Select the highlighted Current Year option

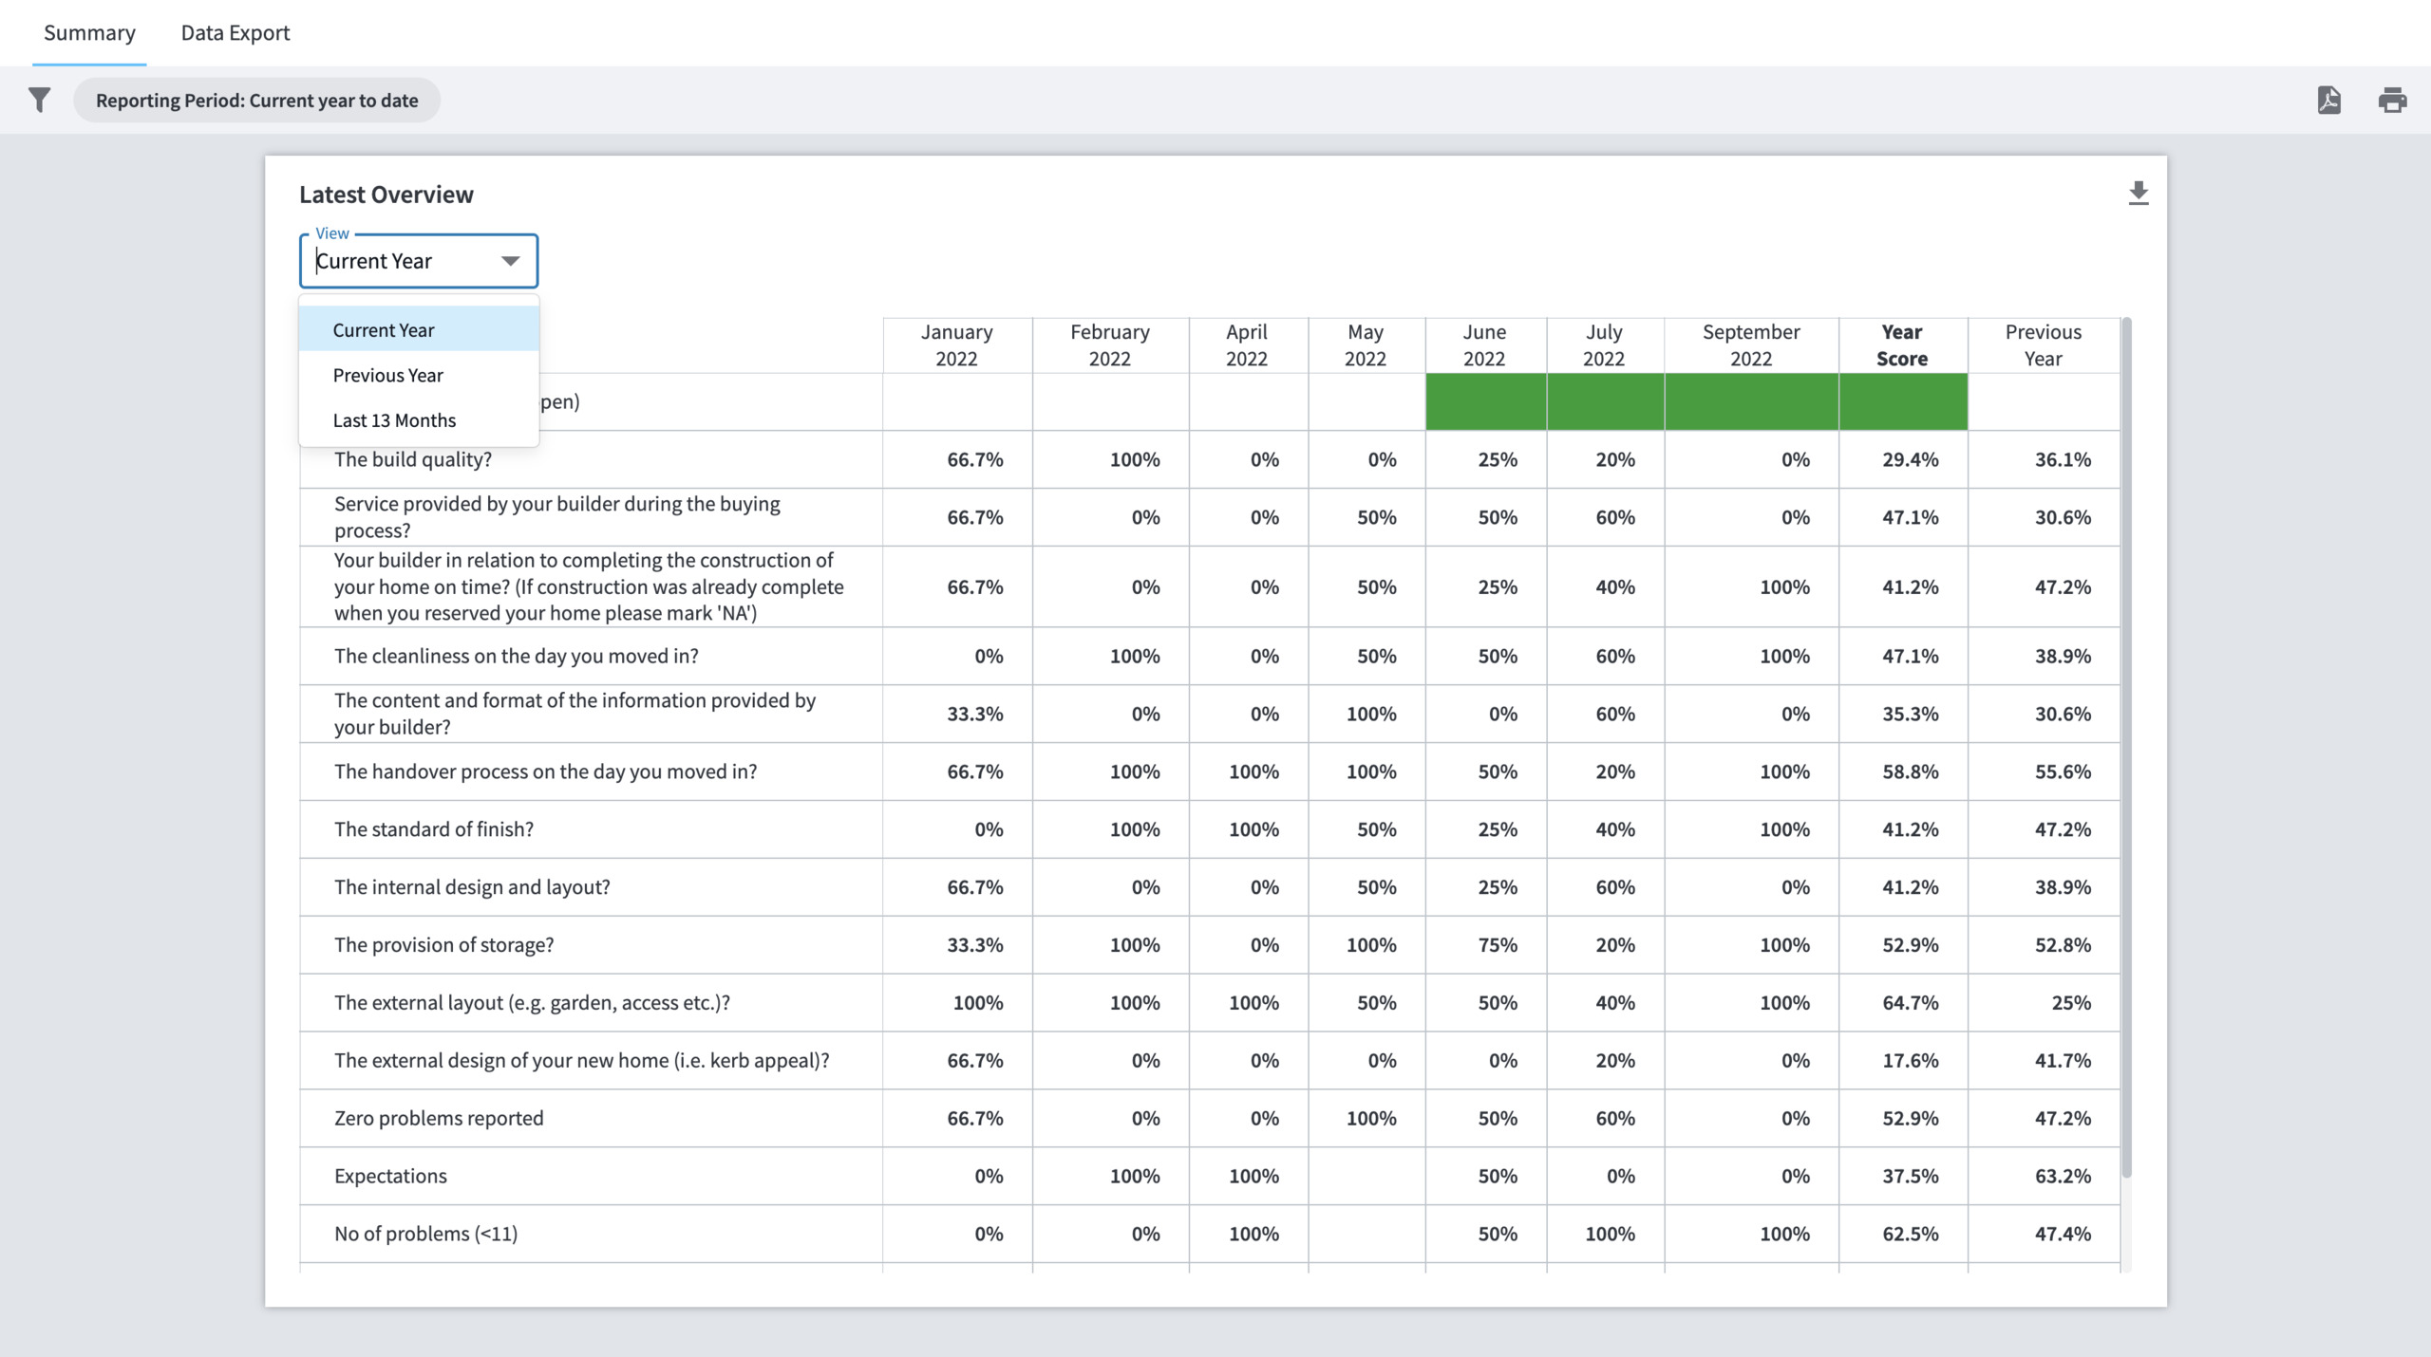(x=384, y=329)
